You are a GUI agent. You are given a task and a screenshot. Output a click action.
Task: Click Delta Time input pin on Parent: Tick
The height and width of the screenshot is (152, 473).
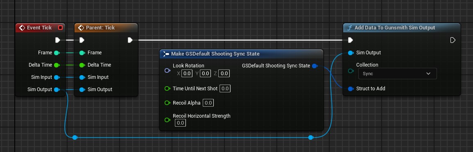(x=82, y=65)
